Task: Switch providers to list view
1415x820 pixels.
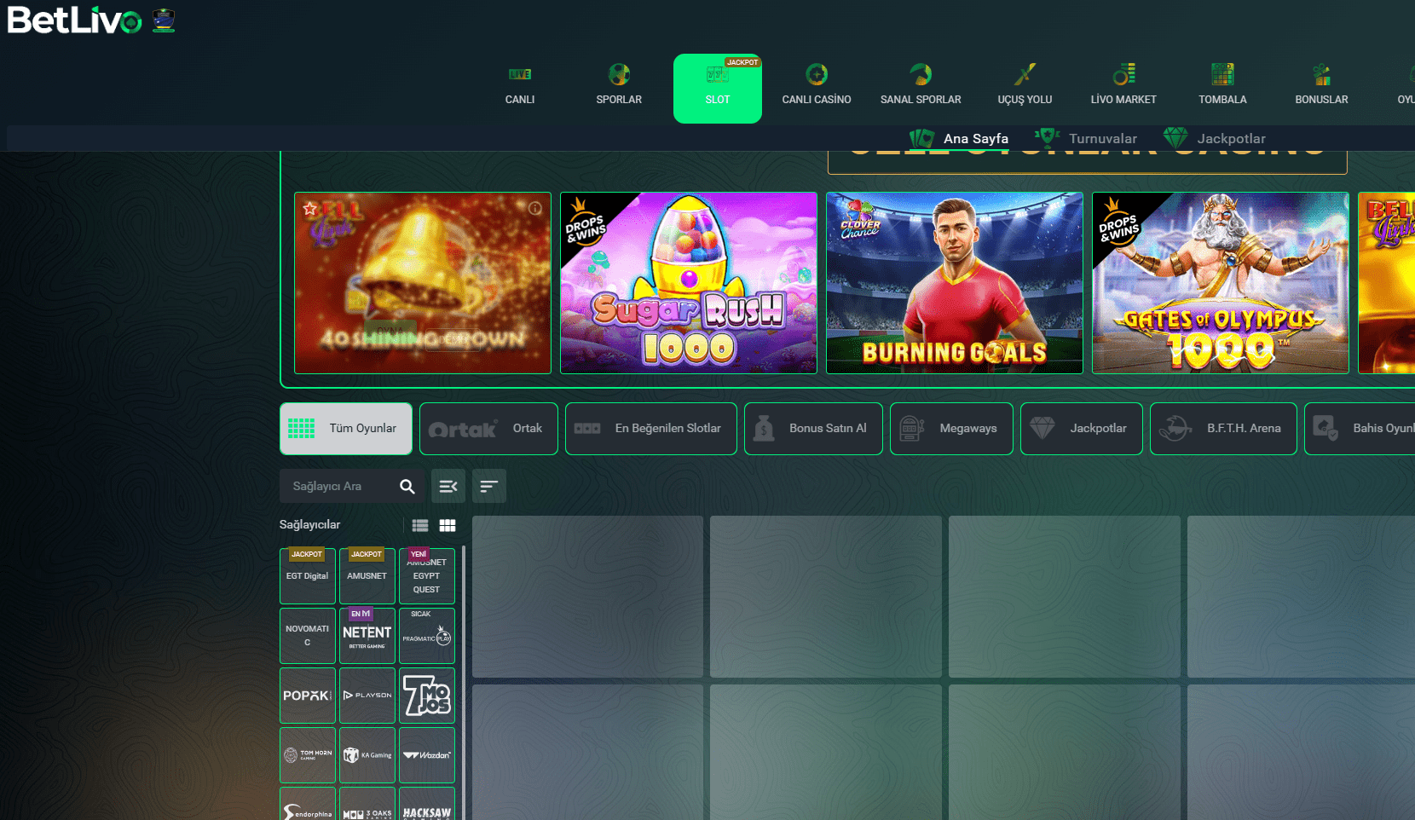Action: point(420,526)
